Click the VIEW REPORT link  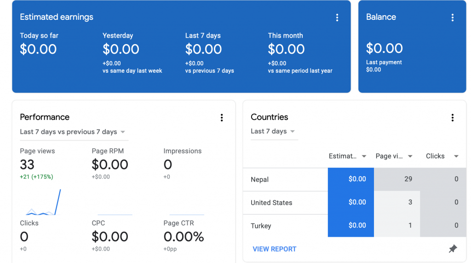(x=274, y=249)
